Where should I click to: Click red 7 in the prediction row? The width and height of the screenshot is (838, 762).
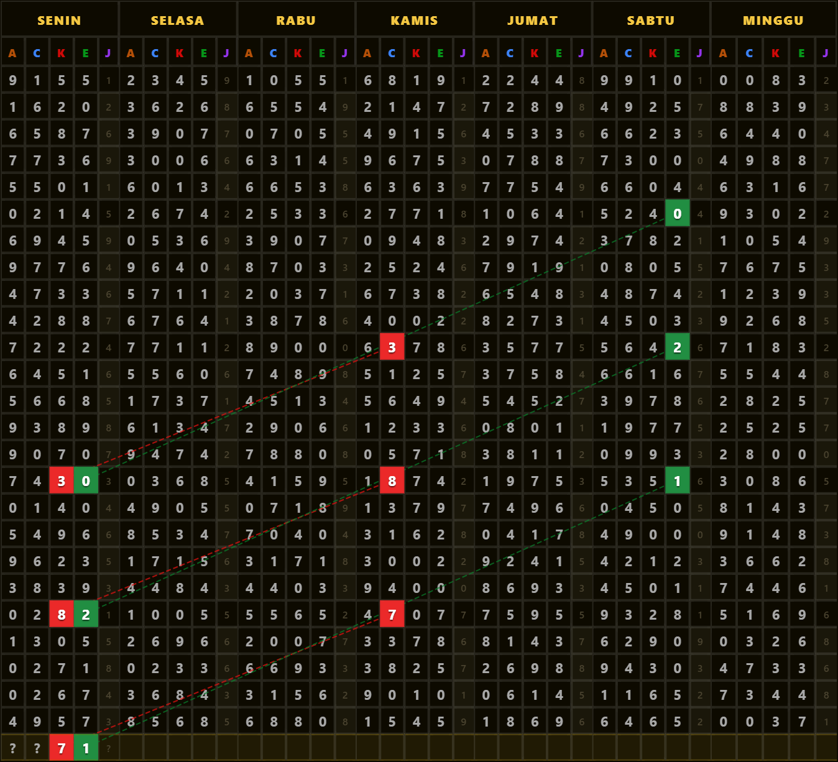[x=61, y=748]
